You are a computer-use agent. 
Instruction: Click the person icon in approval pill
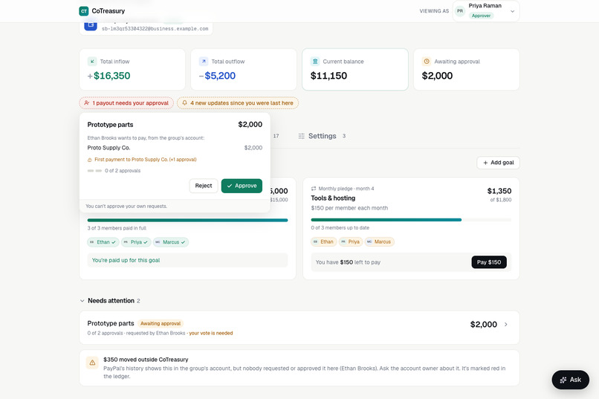pos(87,103)
